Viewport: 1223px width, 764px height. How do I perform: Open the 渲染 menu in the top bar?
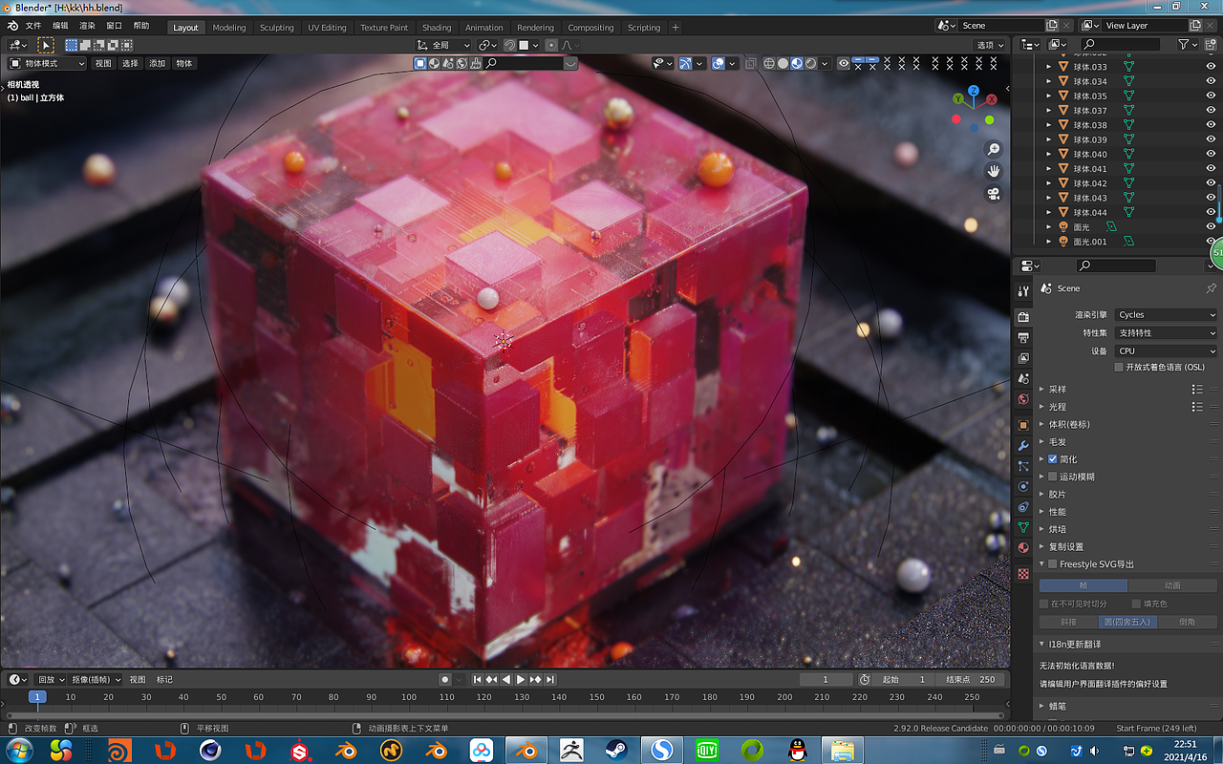(85, 26)
